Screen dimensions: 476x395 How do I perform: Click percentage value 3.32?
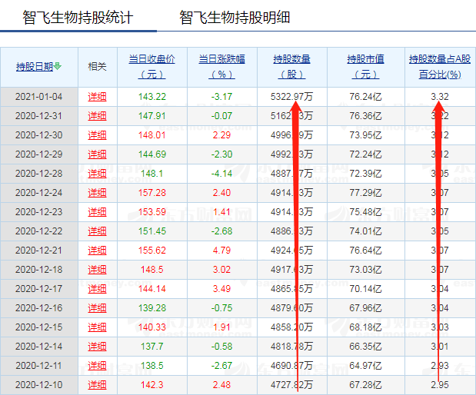click(440, 97)
